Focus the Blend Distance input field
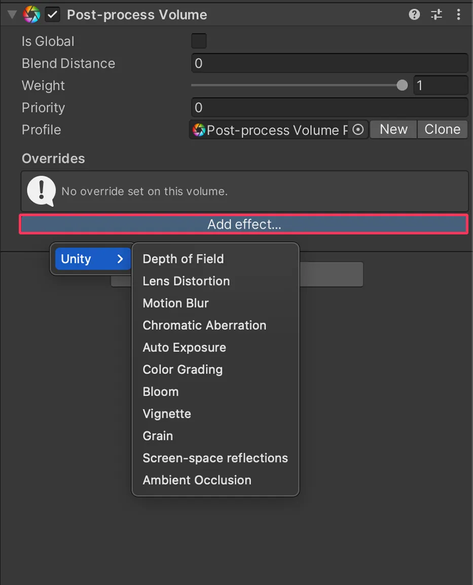This screenshot has height=585, width=473. coord(330,63)
